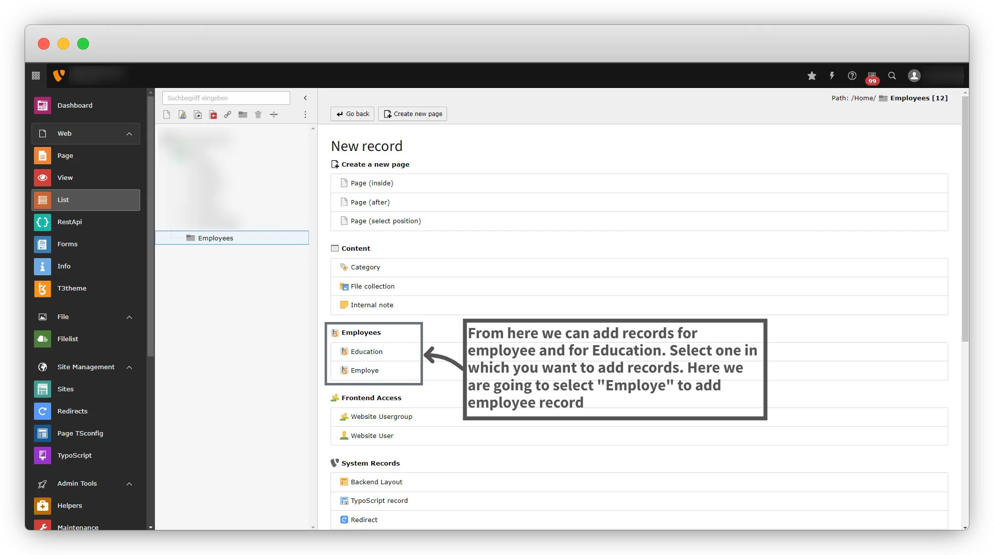Viewport: 994px width, 555px height.
Task: Collapse the Web module group
Action: tap(129, 134)
